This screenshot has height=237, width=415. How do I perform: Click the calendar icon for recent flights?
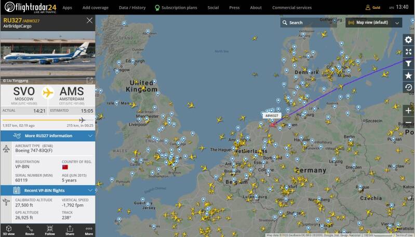(x=17, y=190)
